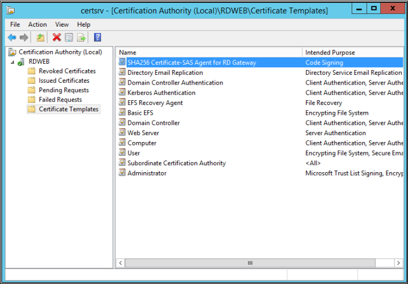
Task: Click the Issued Certificates folder icon
Action: [31, 81]
